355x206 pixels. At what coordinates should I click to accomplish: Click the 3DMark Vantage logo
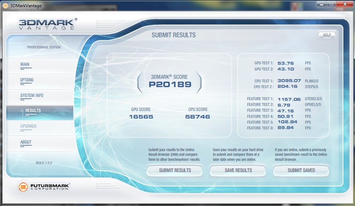(48, 24)
